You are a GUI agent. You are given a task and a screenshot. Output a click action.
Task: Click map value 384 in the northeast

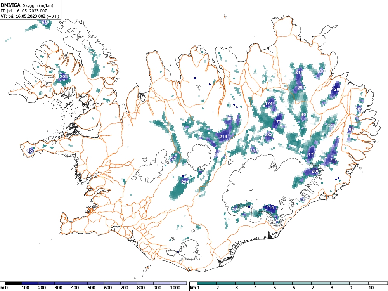click(x=301, y=87)
